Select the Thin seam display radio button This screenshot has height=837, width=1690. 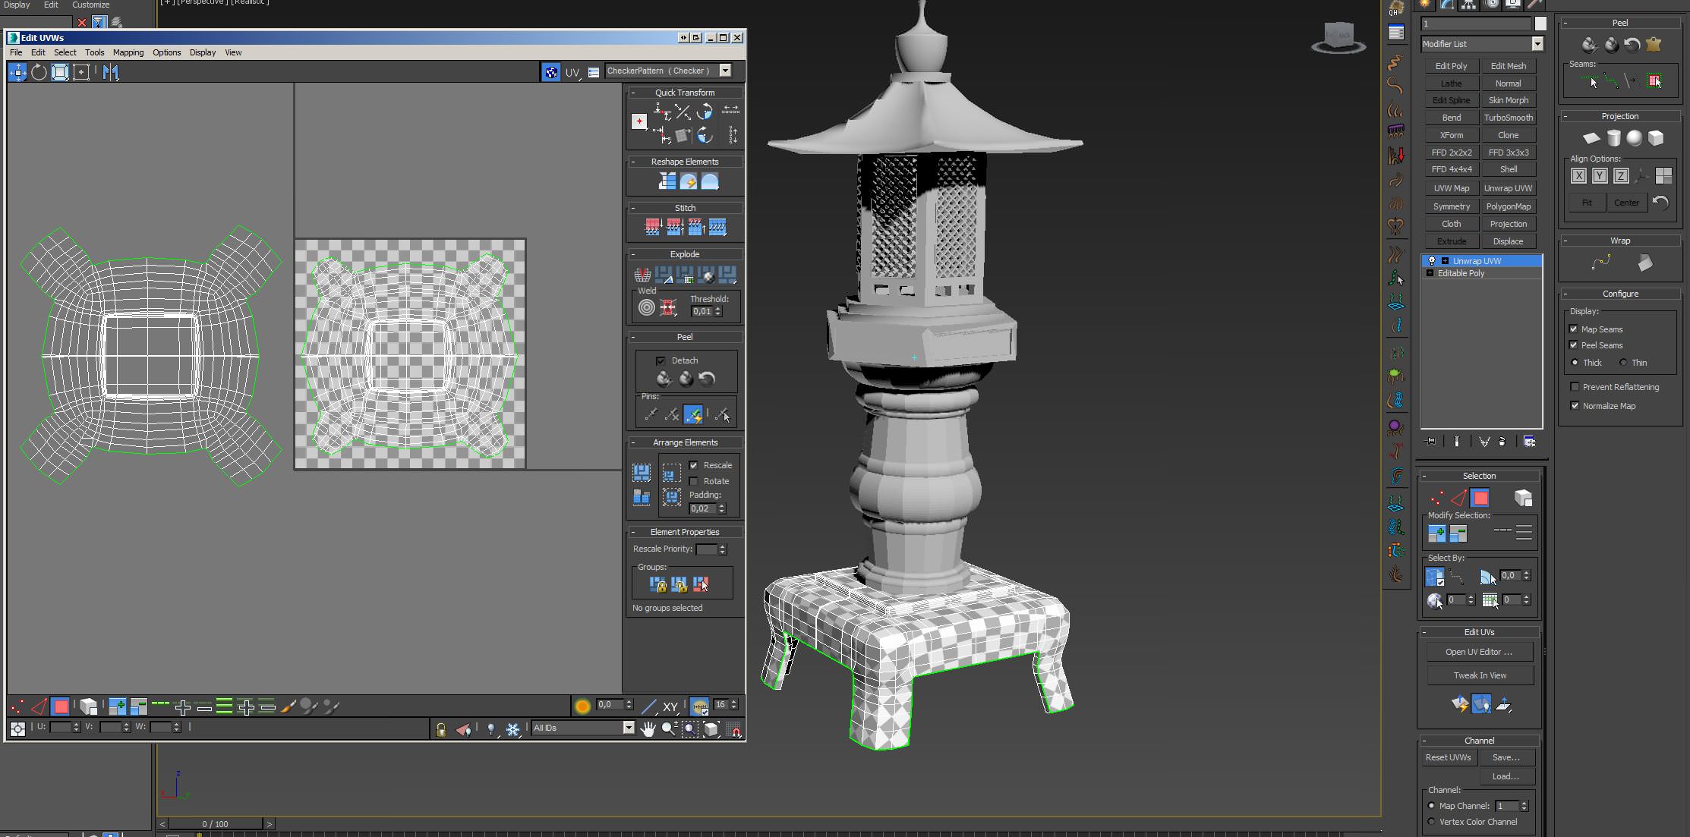coord(1623,363)
